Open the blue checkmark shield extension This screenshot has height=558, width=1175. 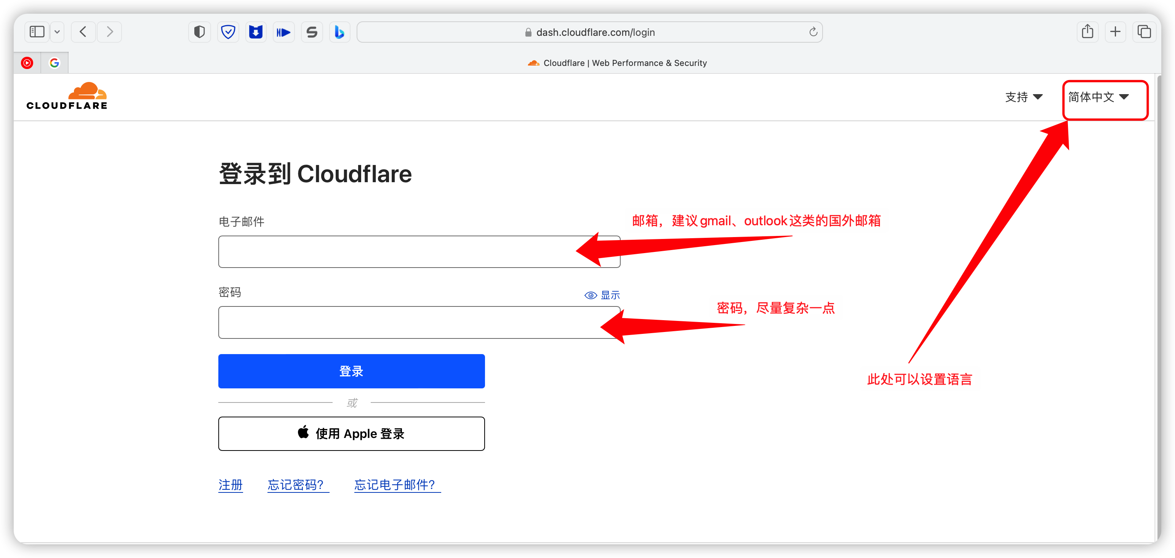click(227, 32)
